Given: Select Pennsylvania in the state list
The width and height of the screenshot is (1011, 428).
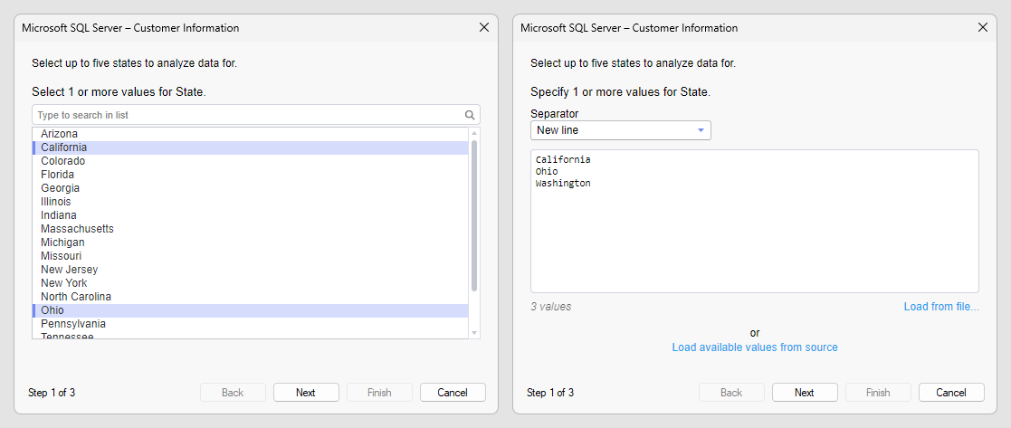Looking at the screenshot, I should pos(250,324).
